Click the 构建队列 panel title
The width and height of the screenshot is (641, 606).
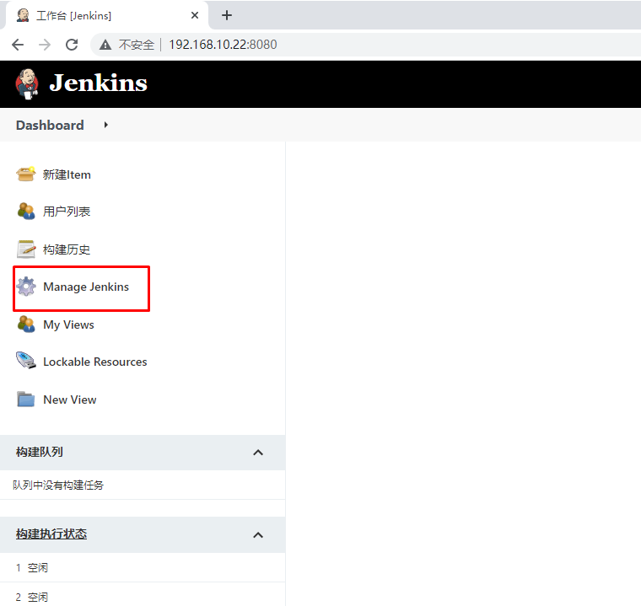[40, 452]
